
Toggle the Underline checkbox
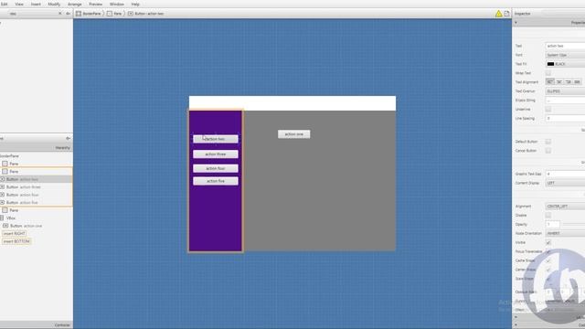click(x=548, y=110)
